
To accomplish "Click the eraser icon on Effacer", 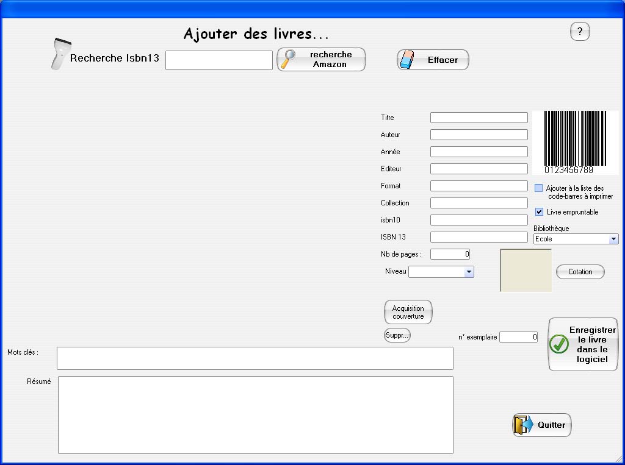I will [408, 60].
